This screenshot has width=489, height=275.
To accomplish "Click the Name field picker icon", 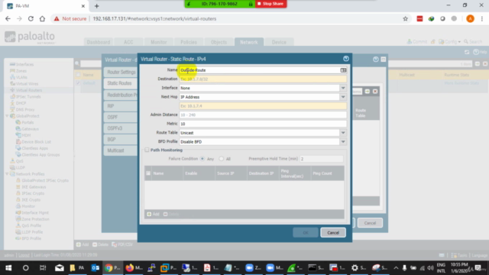I will click(343, 70).
